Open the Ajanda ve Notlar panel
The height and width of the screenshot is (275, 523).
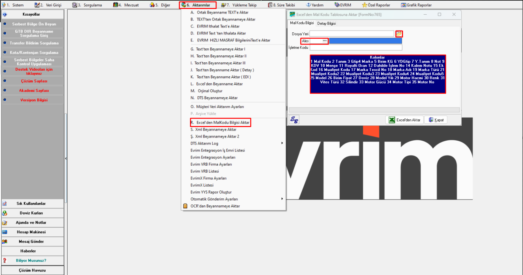(32, 222)
